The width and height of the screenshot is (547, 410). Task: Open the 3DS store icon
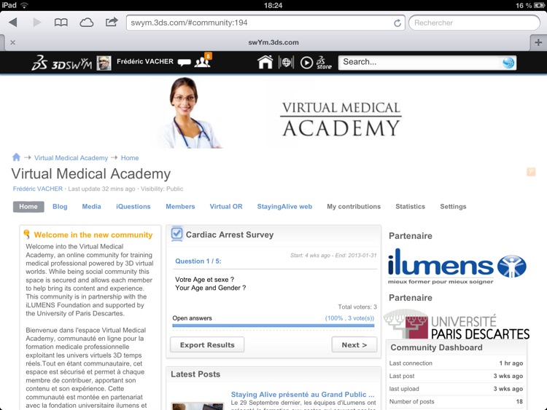pyautogui.click(x=324, y=63)
